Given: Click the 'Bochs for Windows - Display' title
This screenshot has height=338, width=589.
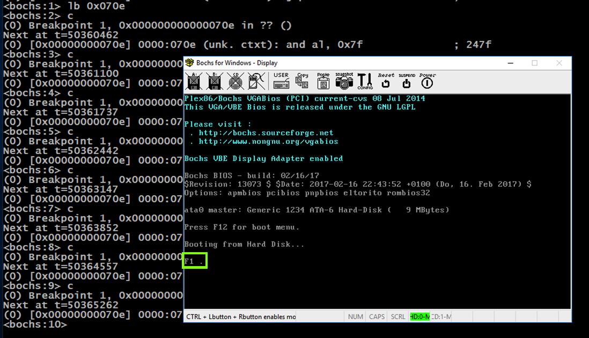Looking at the screenshot, I should tap(237, 63).
